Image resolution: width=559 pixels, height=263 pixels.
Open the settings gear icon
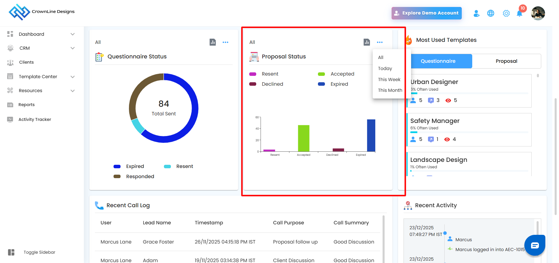[x=506, y=13]
